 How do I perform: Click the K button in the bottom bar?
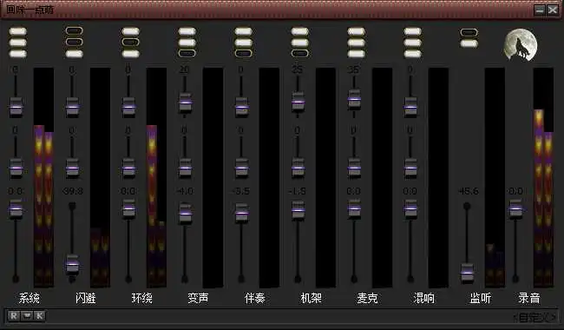[40, 316]
